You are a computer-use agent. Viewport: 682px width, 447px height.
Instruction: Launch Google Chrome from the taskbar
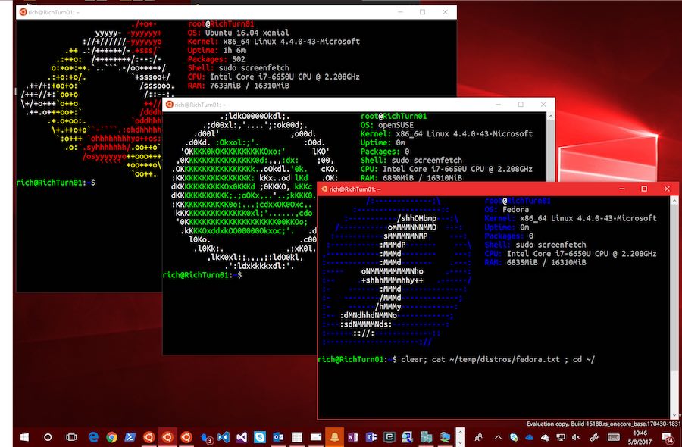[111, 437]
